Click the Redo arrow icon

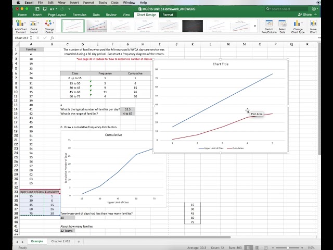coord(62,9)
